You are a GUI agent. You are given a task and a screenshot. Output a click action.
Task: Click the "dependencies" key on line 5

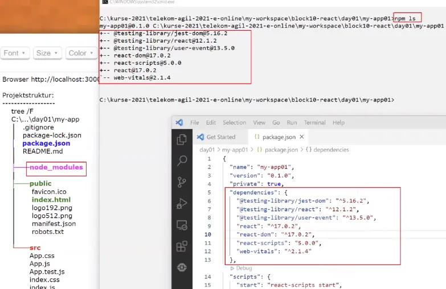click(253, 192)
